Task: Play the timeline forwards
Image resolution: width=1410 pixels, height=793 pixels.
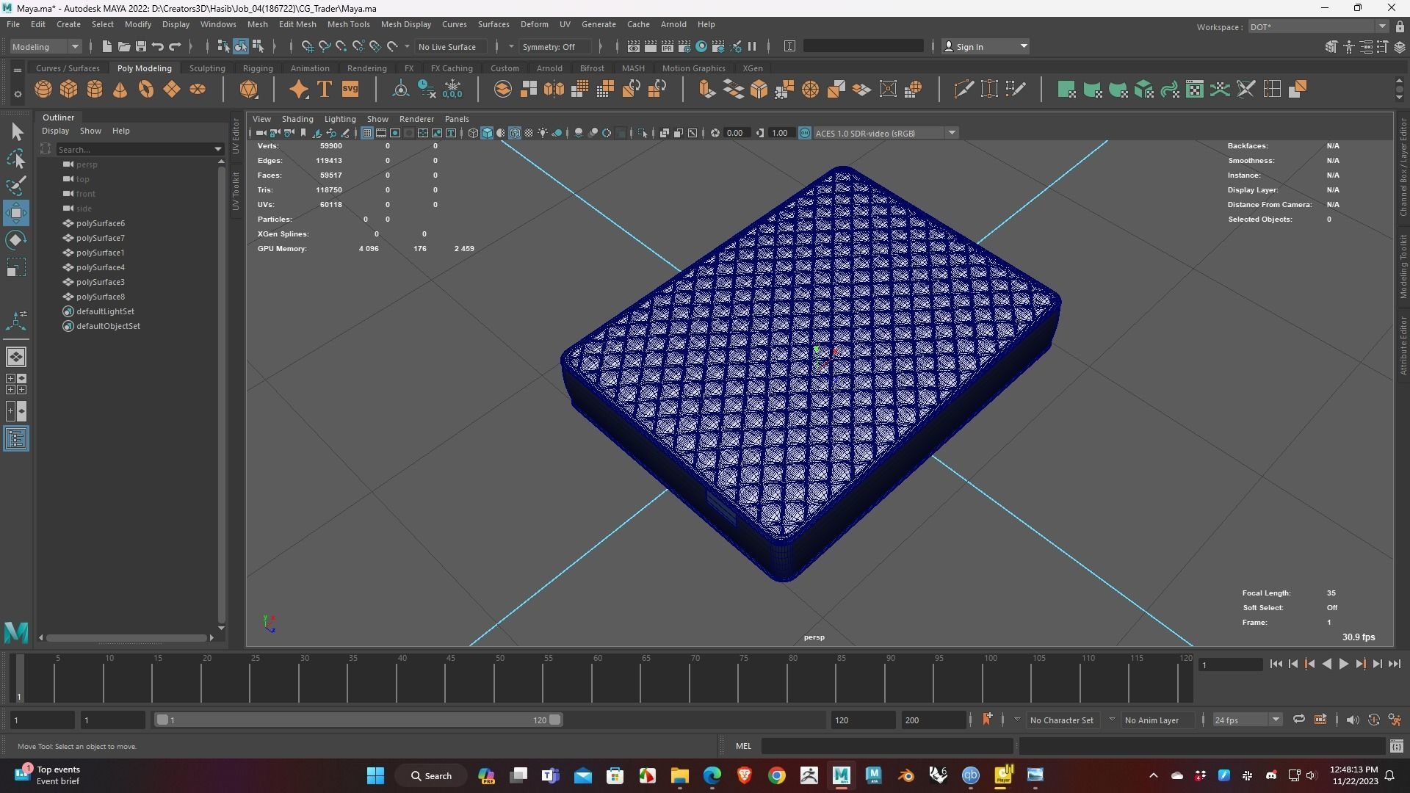Action: tap(1343, 664)
